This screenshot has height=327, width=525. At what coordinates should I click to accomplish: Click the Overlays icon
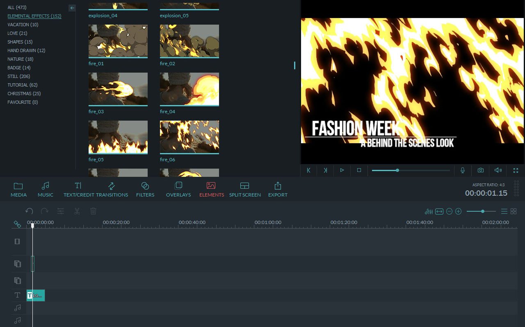[x=178, y=189]
